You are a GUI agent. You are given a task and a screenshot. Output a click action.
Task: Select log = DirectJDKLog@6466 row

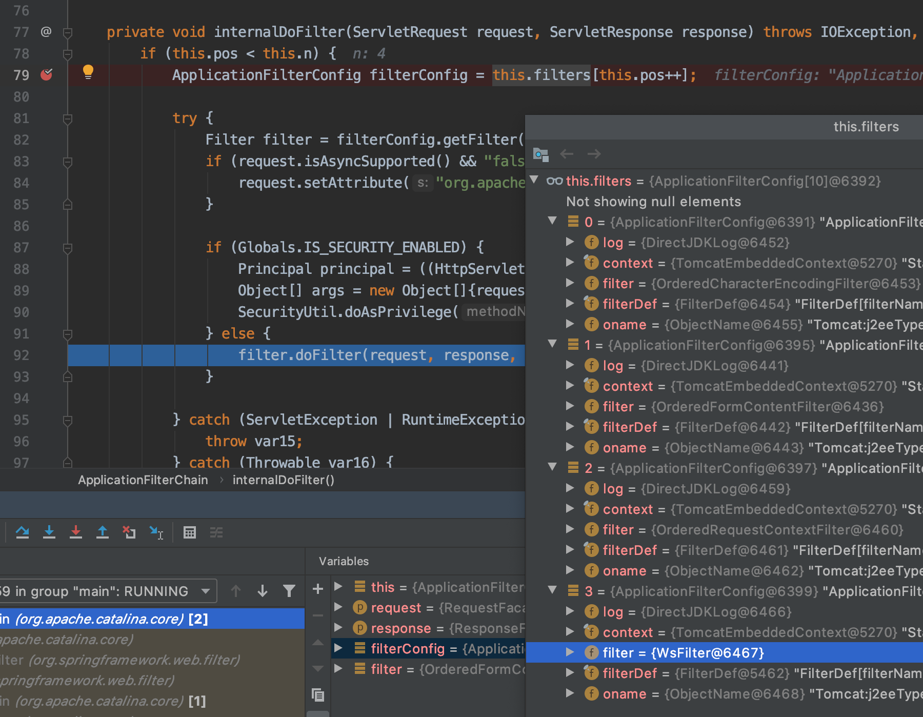tap(725, 612)
